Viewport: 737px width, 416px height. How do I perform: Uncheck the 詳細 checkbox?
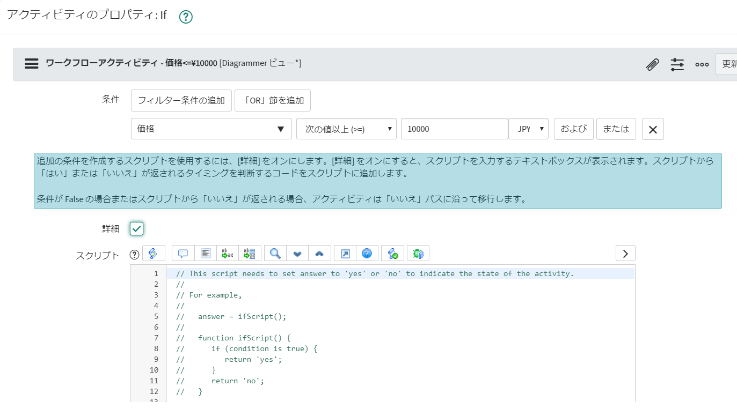click(136, 228)
